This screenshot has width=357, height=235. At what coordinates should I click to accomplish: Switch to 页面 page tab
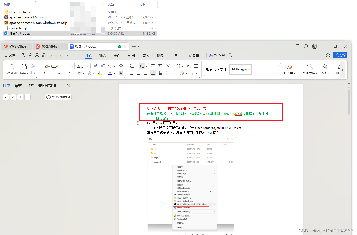click(x=117, y=55)
